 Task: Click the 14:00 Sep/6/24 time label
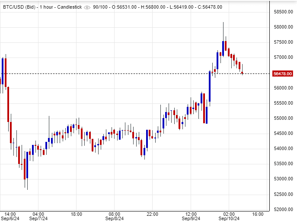point(10,217)
